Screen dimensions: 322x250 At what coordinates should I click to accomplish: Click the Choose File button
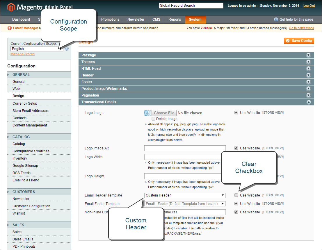pos(164,113)
